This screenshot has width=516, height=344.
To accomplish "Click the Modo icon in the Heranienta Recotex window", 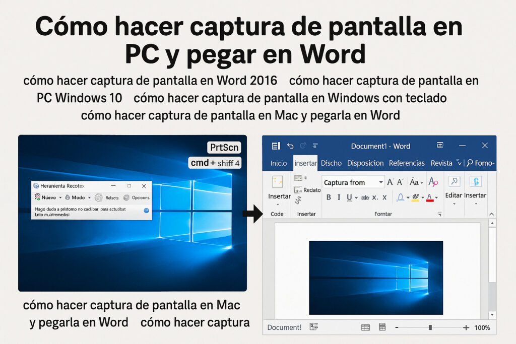I will [x=68, y=197].
